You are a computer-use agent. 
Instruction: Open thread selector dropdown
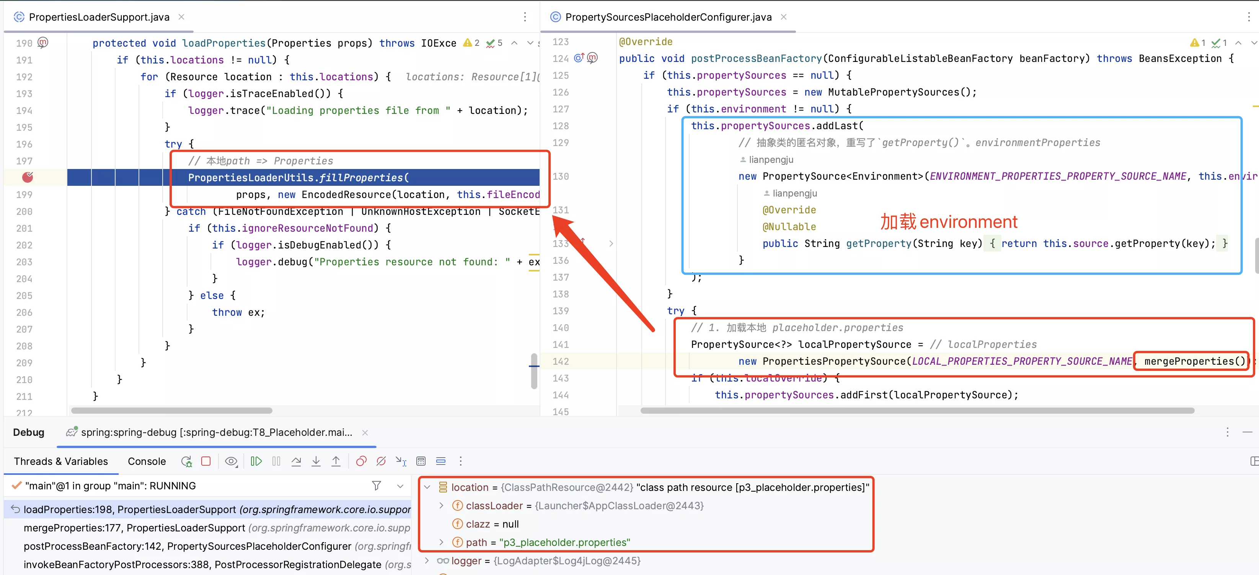coord(400,486)
